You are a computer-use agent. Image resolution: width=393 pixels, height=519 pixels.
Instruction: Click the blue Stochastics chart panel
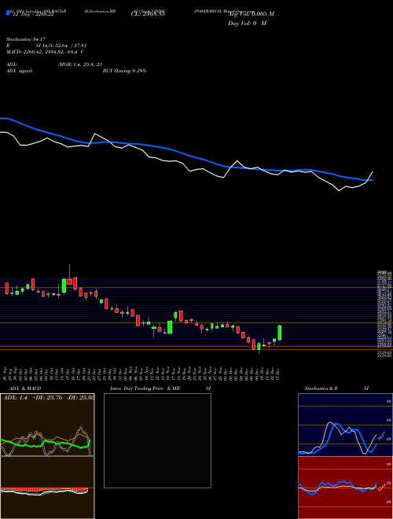[x=345, y=425]
